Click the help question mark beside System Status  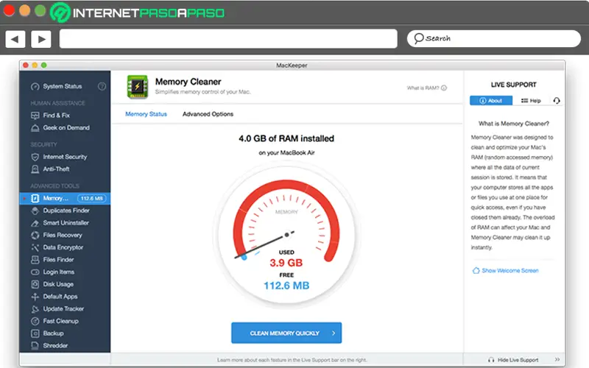[102, 86]
